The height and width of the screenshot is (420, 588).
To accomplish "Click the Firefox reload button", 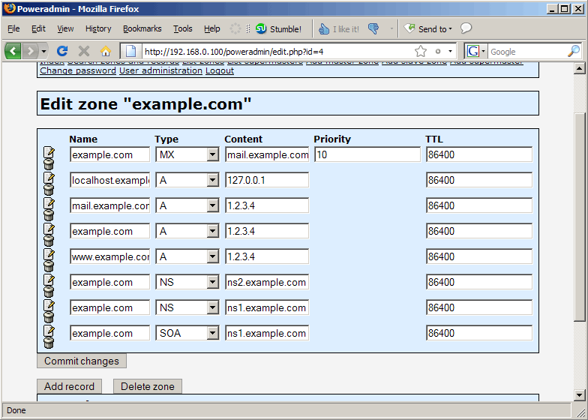I will 61,51.
